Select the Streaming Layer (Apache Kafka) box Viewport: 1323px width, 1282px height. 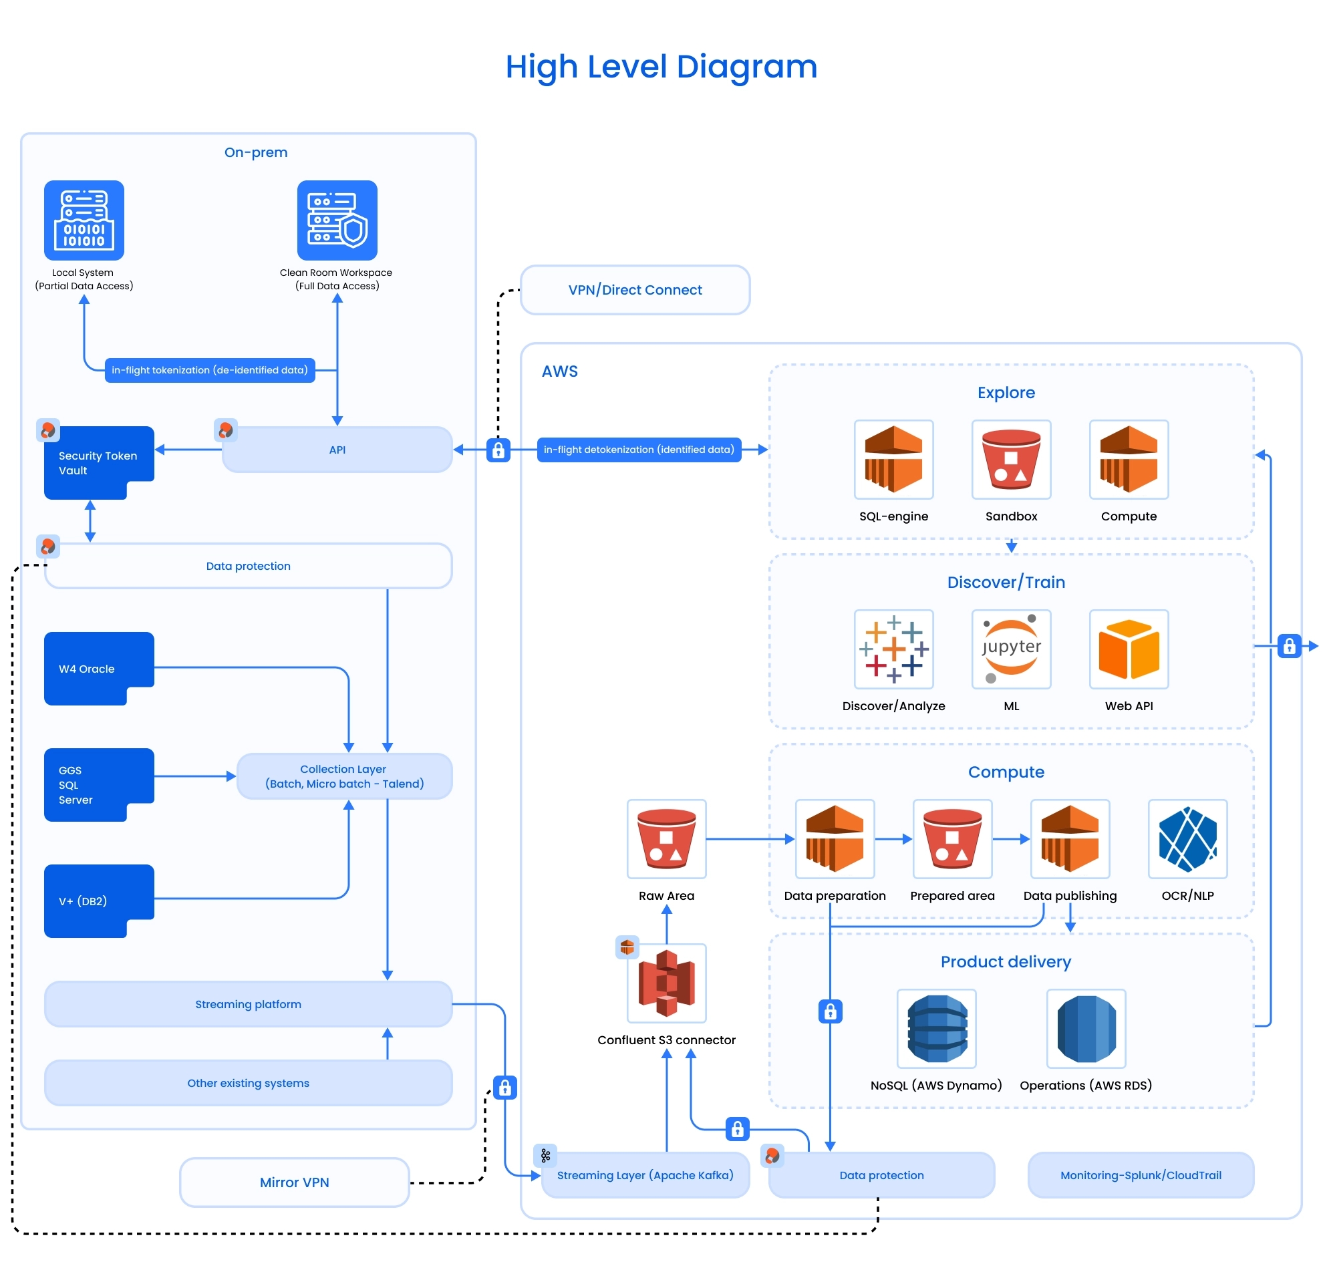point(645,1174)
